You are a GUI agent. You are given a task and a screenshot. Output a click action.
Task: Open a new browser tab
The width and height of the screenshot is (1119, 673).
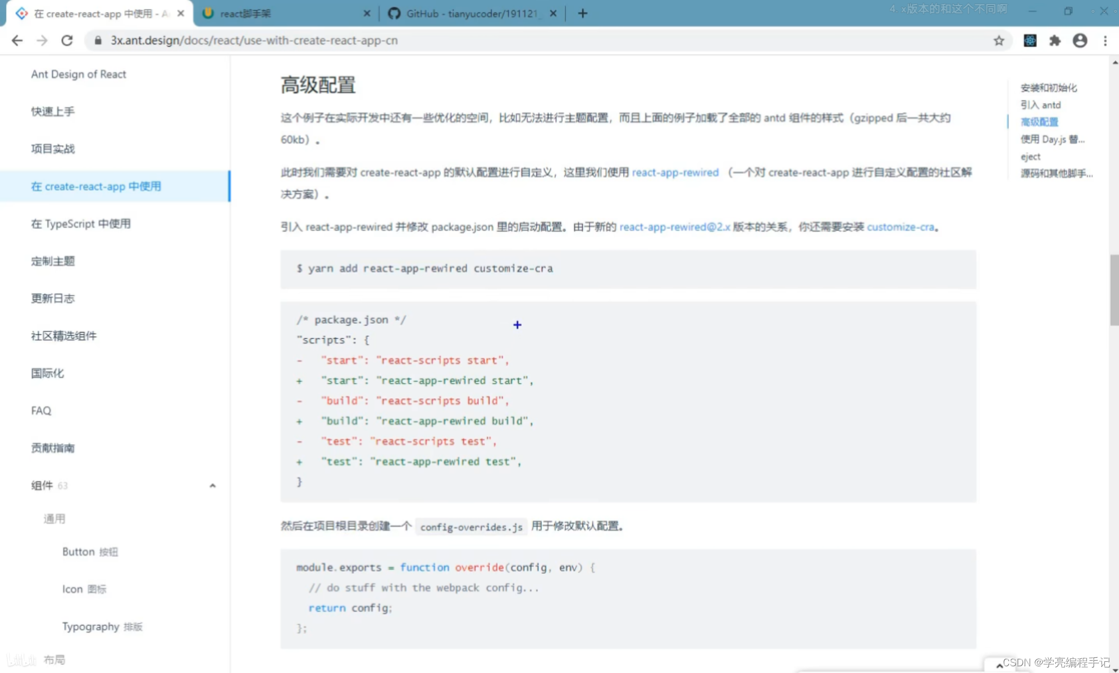(x=582, y=13)
